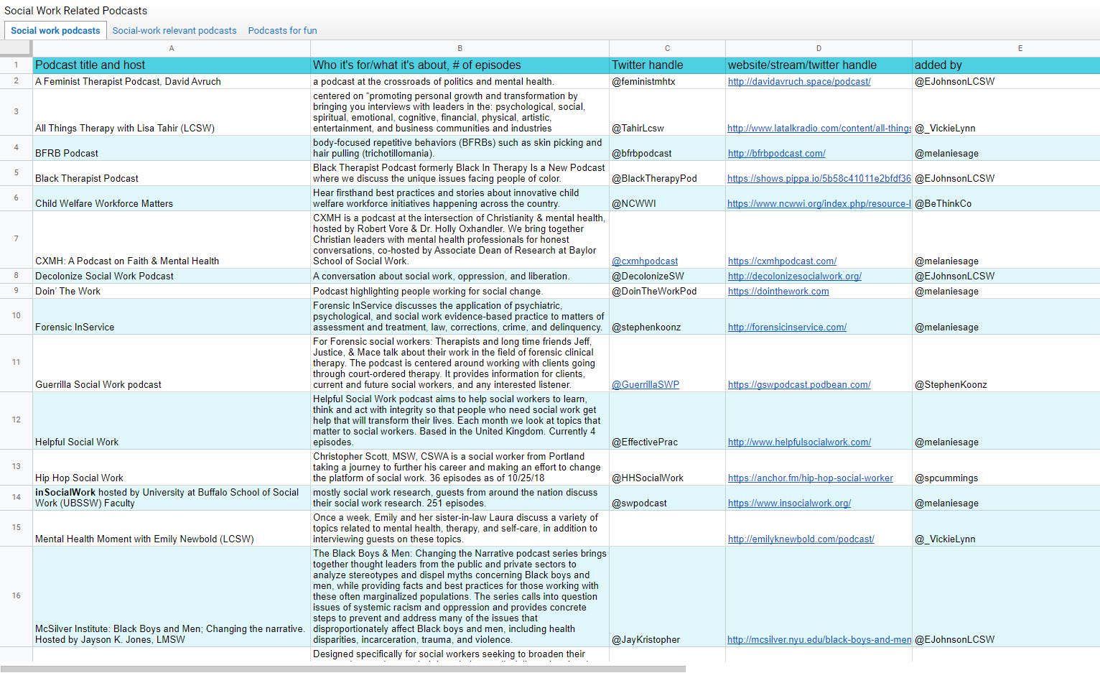
Task: Click the 'Twitter handle' header cell
Action: tap(667, 65)
